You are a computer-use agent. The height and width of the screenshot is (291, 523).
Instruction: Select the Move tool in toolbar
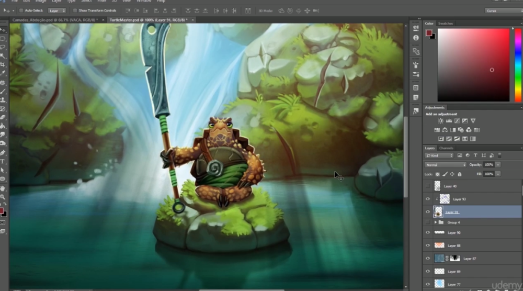[3, 30]
